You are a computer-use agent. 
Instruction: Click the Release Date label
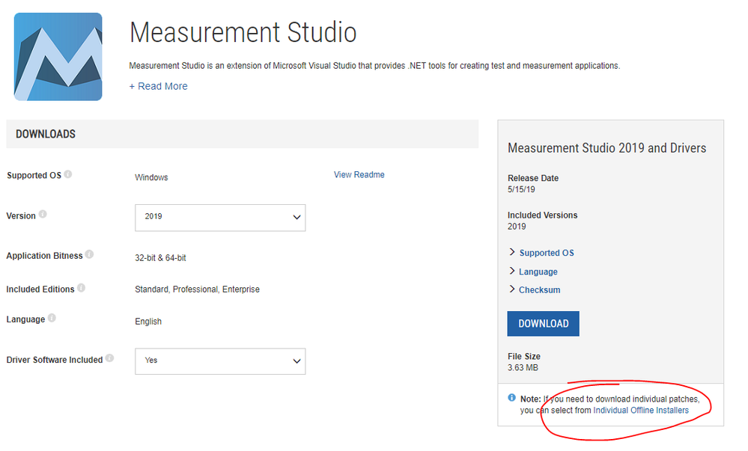533,178
